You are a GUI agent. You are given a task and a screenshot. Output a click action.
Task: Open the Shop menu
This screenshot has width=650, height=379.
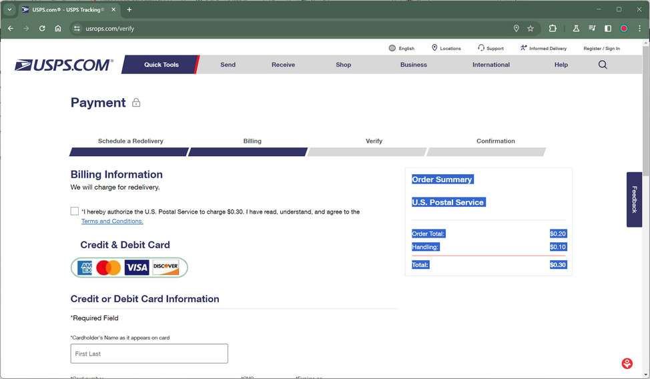coord(343,65)
